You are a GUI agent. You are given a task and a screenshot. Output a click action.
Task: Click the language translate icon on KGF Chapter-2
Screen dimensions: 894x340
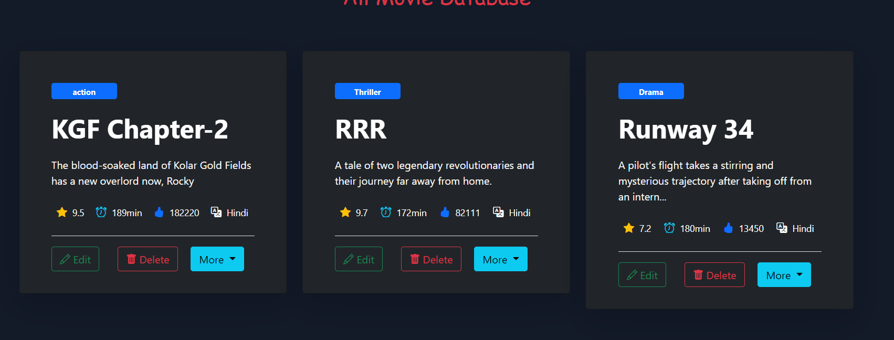tap(216, 212)
